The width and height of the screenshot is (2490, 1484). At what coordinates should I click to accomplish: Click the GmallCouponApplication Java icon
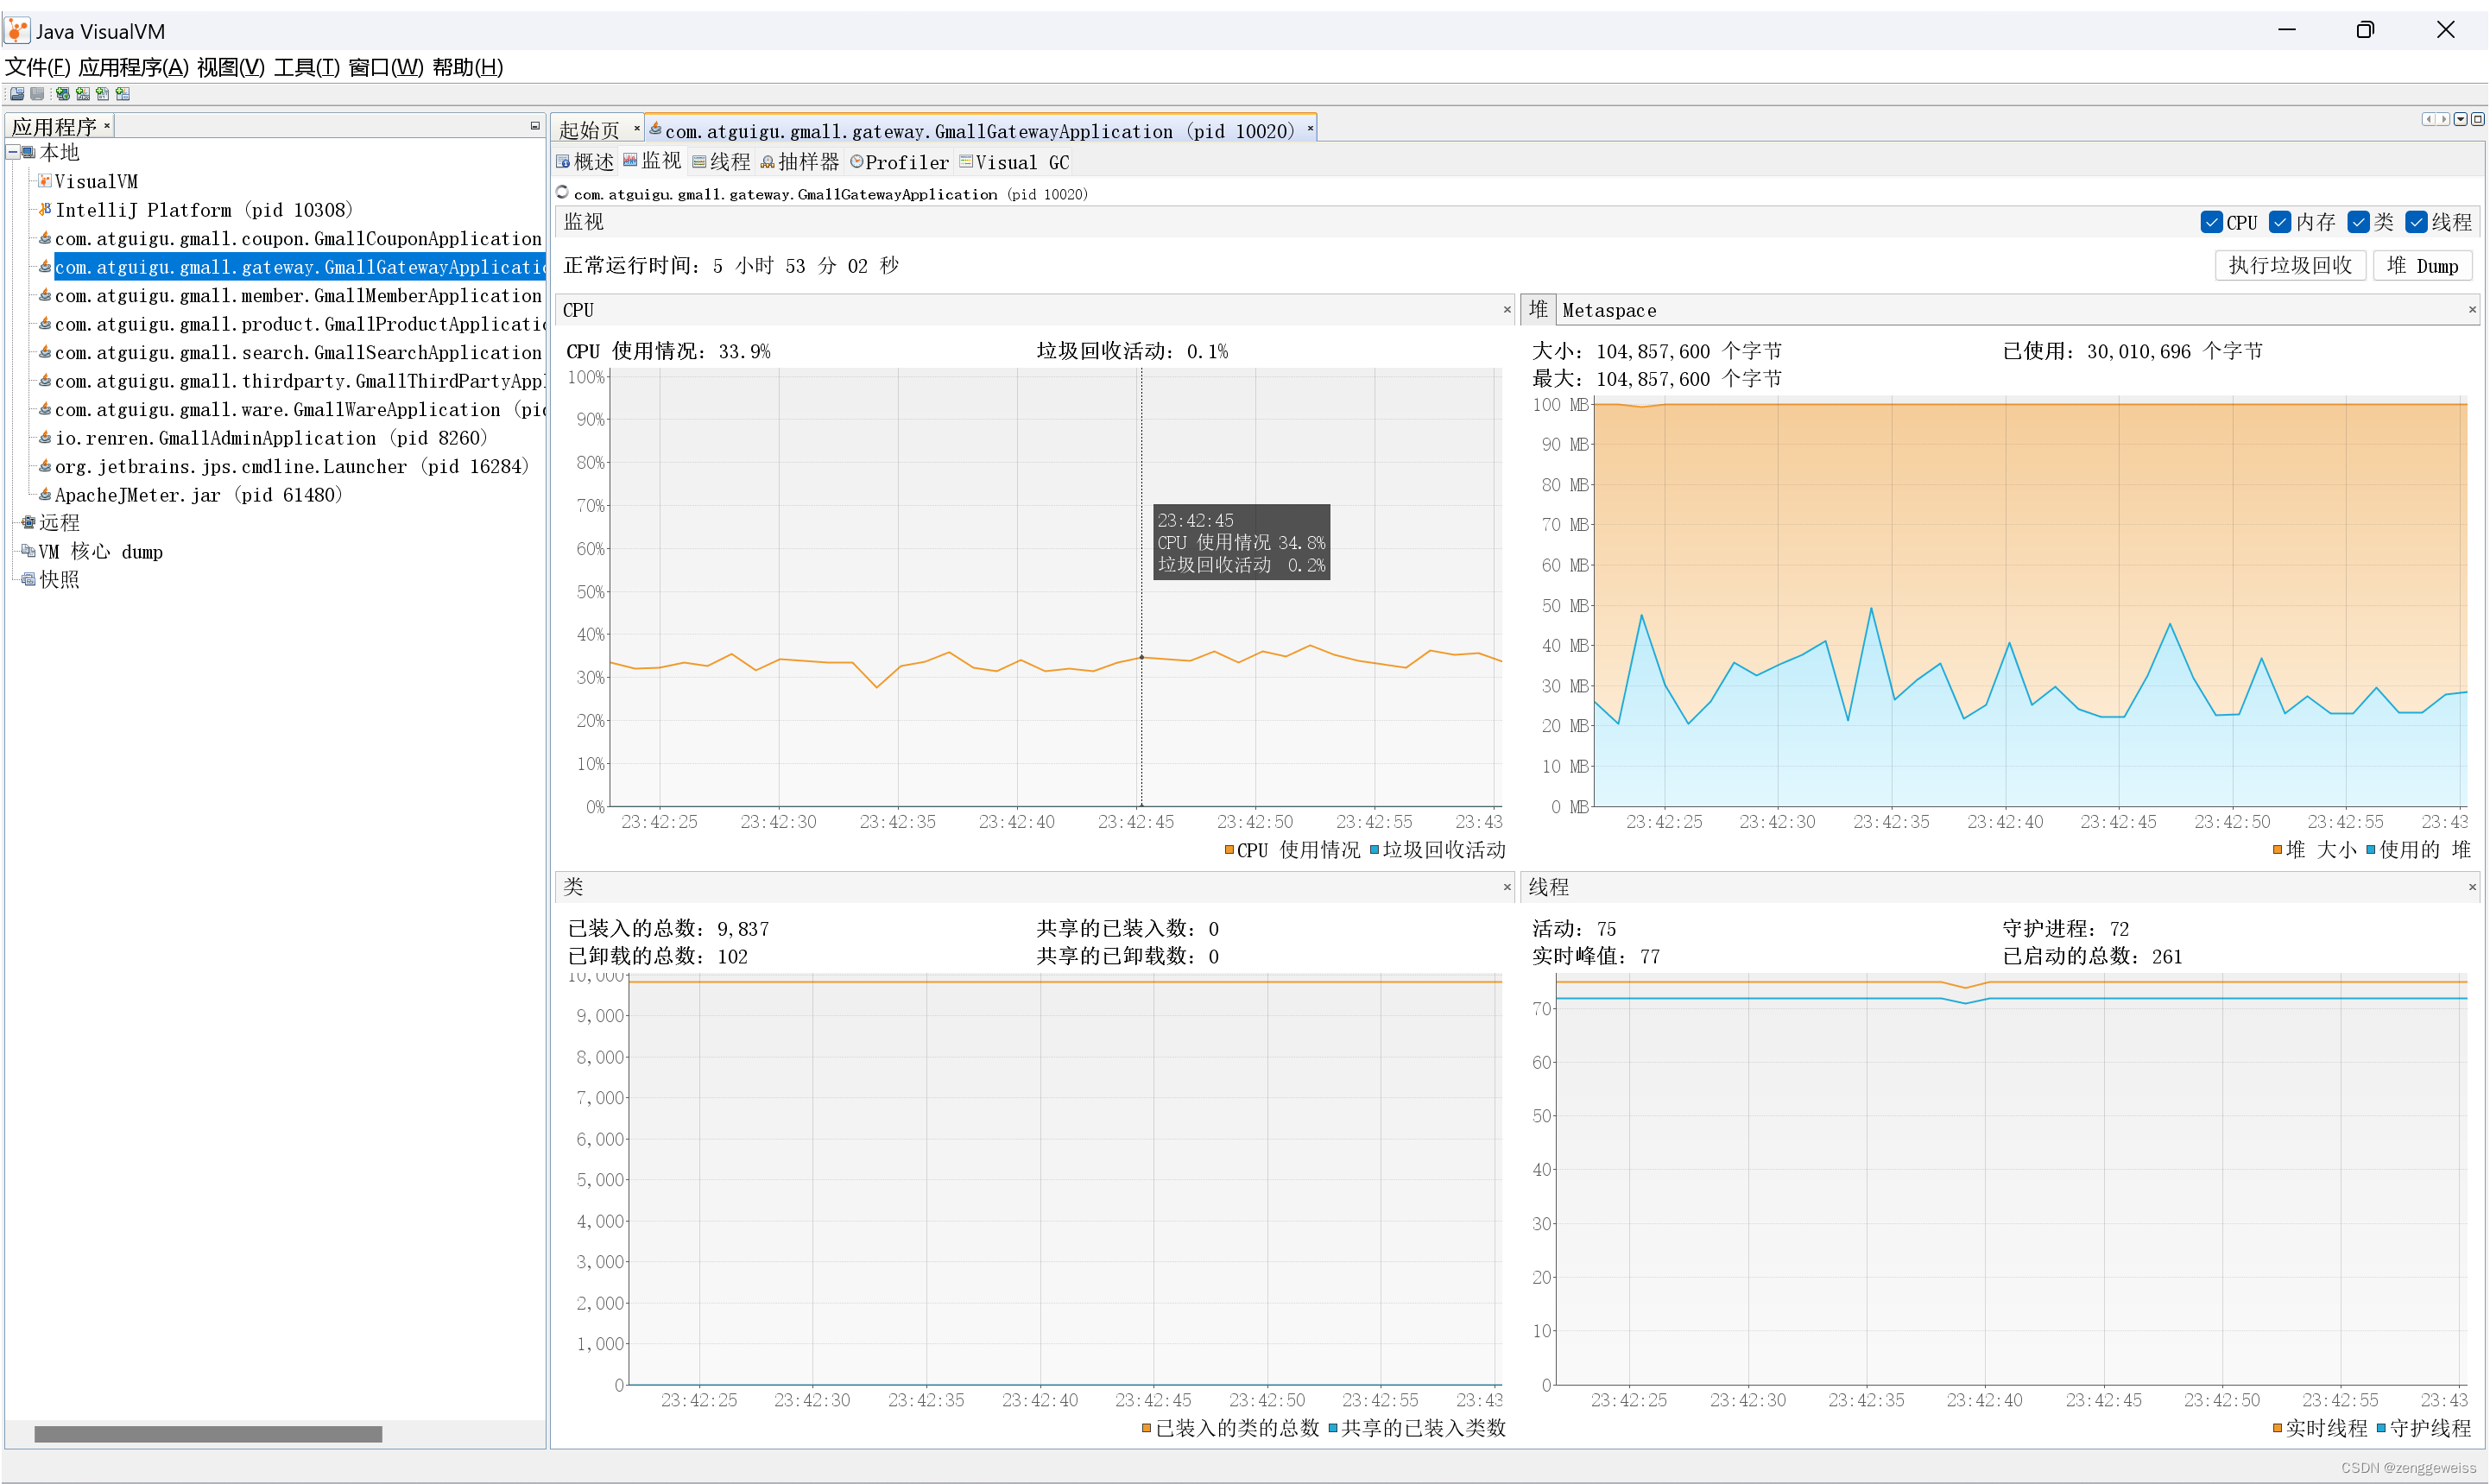45,238
